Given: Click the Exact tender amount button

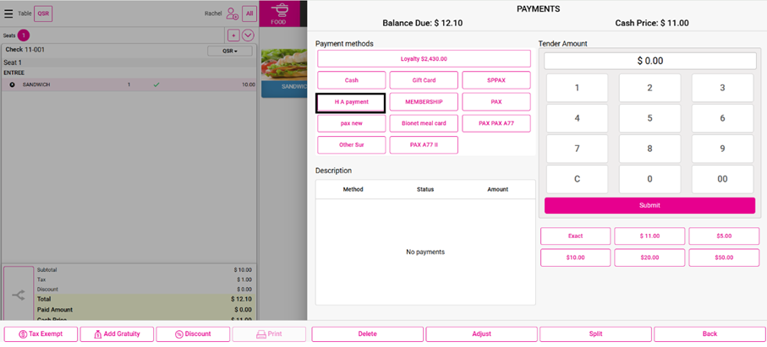Looking at the screenshot, I should (x=575, y=236).
